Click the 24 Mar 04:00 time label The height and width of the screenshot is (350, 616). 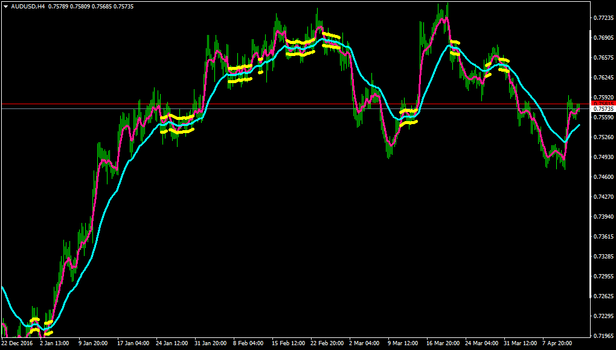(481, 343)
